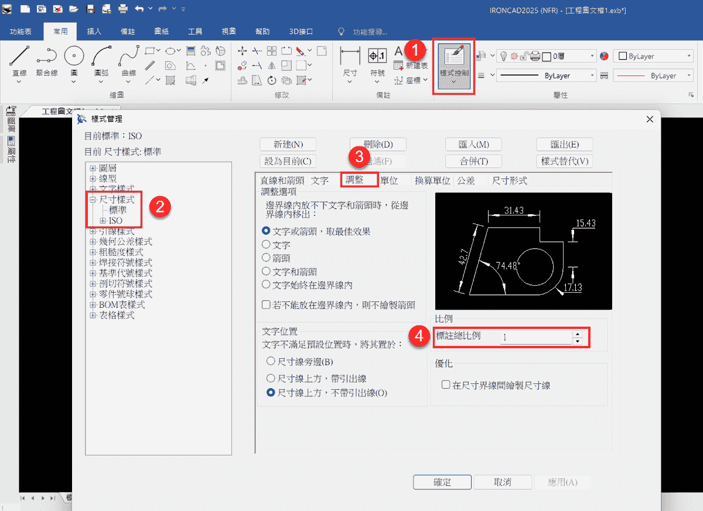
Task: Select the 圓 circle tool
Action: pyautogui.click(x=74, y=61)
